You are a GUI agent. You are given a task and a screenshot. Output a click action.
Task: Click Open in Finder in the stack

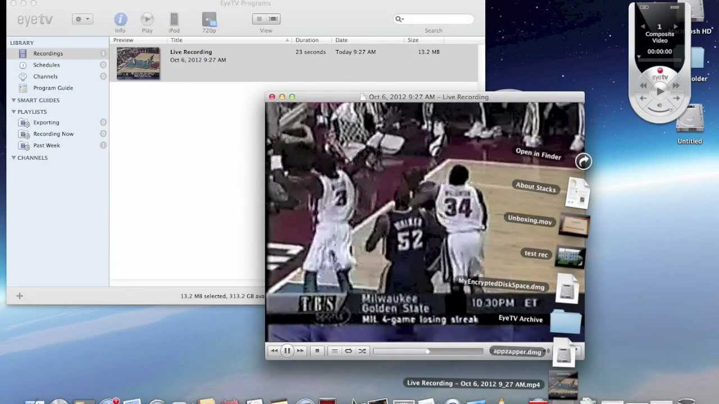tap(538, 154)
